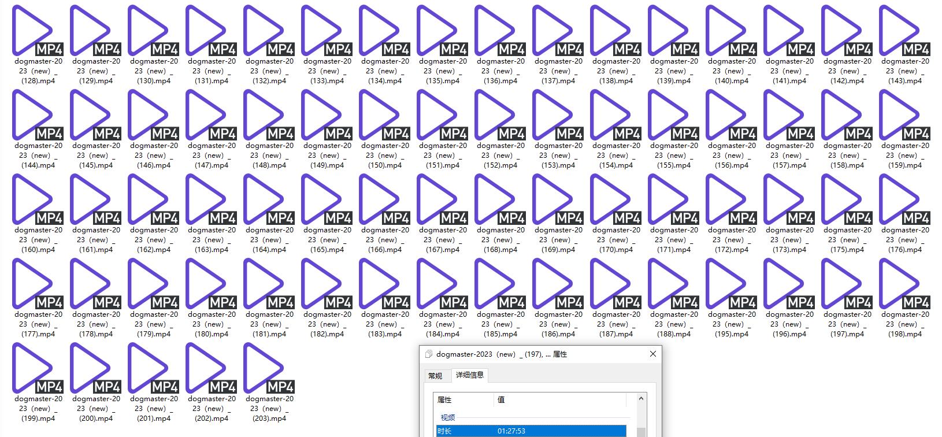Close the properties dialog

(653, 354)
